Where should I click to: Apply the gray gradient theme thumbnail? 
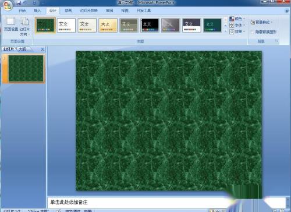pyautogui.click(x=171, y=25)
